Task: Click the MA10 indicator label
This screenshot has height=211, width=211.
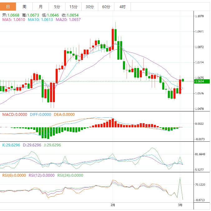Action: (x=40, y=20)
